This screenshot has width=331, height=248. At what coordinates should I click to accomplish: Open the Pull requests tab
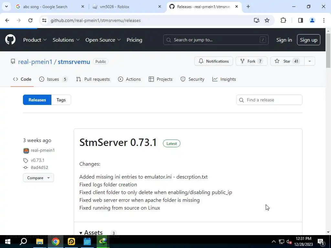click(93, 79)
